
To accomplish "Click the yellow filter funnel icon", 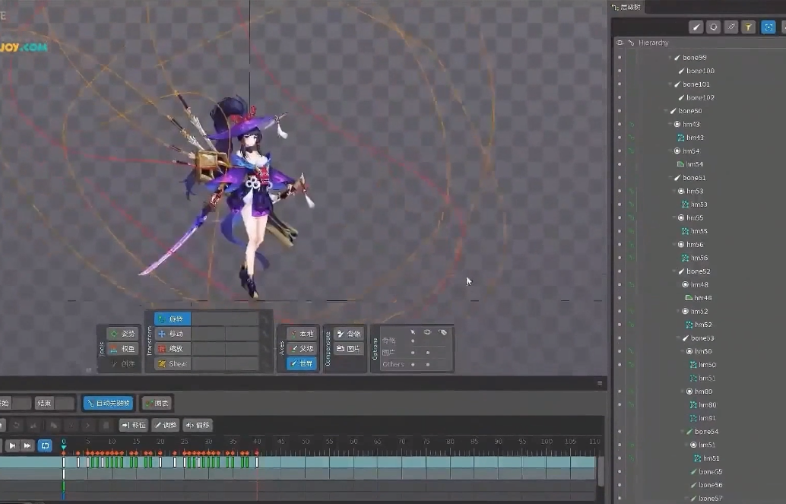I will tap(749, 27).
